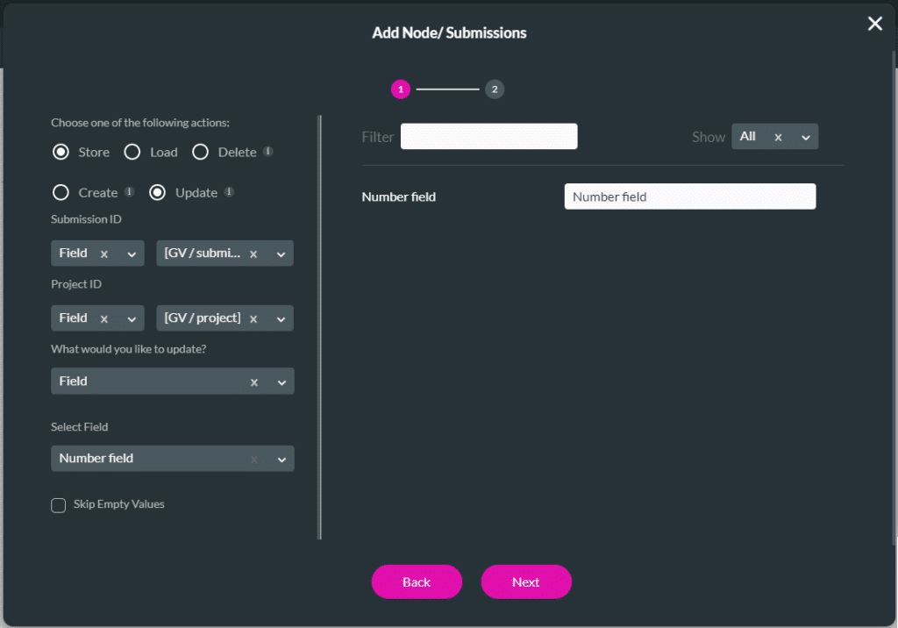
Task: Clear the 'What would you like to update' selection
Action: coord(254,382)
